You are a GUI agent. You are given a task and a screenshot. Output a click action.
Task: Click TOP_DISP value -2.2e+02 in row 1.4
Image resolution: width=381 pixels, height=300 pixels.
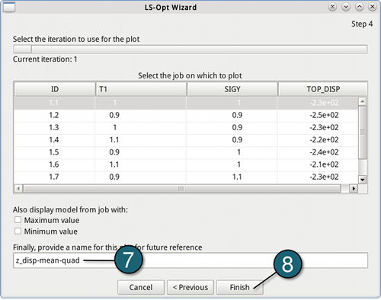(324, 140)
